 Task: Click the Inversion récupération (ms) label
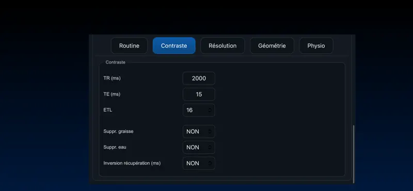[132, 163]
